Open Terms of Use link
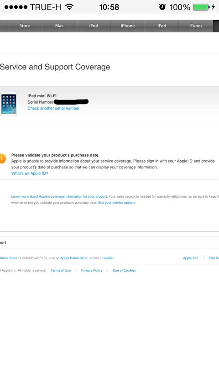 61,270
